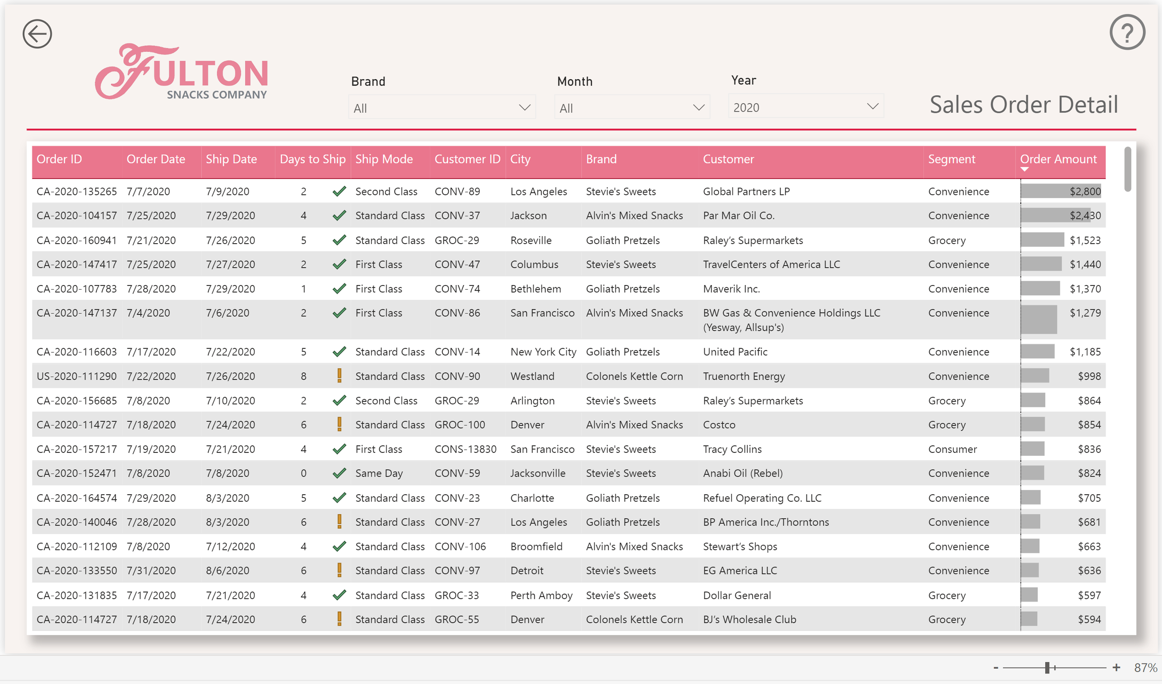
Task: Click the Sales Order Detail title
Action: click(x=1023, y=105)
